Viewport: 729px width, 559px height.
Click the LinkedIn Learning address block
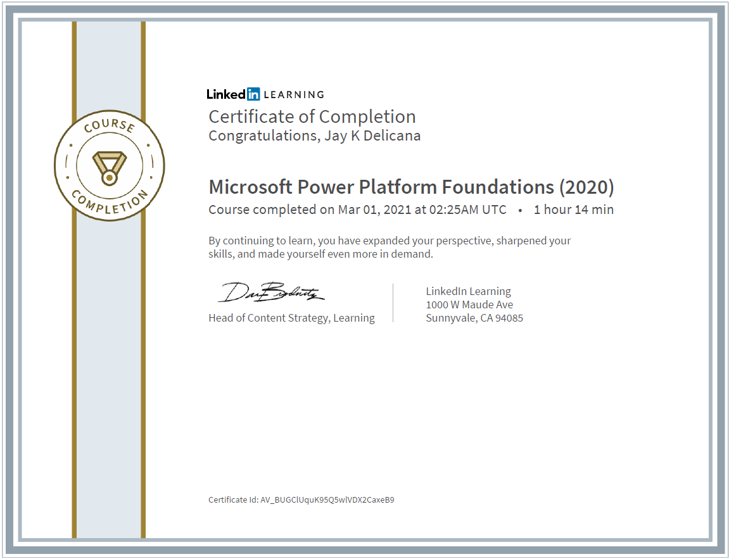474,304
